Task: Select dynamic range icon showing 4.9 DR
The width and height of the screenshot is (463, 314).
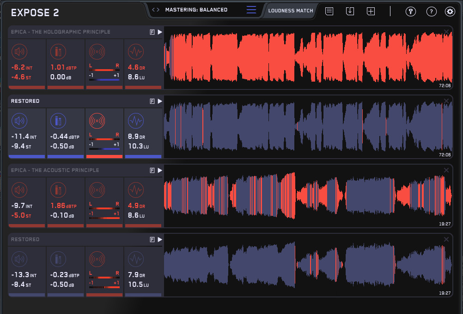Action: tap(136, 190)
